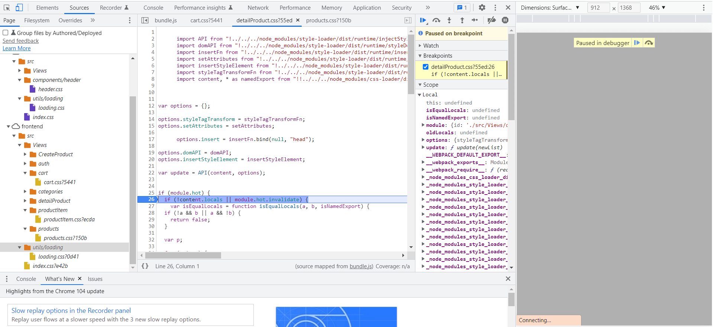Screen dimensions: 713x327
Task: Resume script execution in debugger toolbar
Action: [x=423, y=20]
